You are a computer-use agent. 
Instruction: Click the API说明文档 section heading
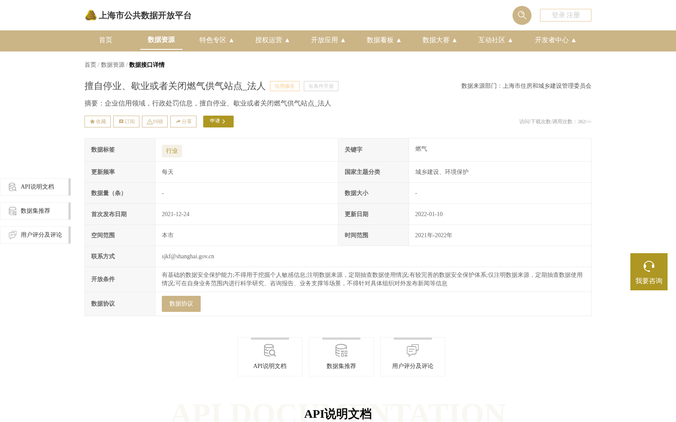pos(338,414)
